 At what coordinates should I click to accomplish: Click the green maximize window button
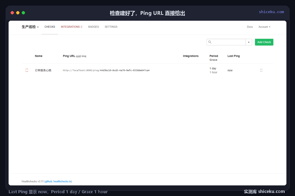pos(23,13)
